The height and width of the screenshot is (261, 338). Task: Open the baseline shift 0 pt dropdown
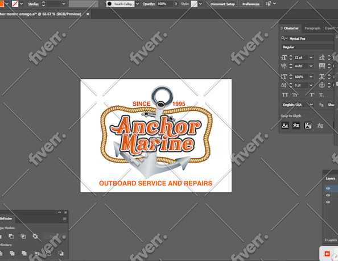point(311,85)
